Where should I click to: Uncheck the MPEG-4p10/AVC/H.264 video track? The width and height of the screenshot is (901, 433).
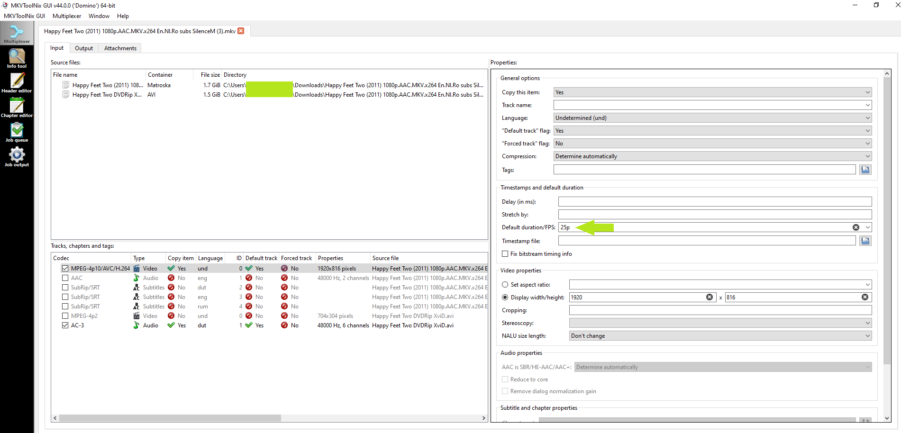(x=65, y=268)
